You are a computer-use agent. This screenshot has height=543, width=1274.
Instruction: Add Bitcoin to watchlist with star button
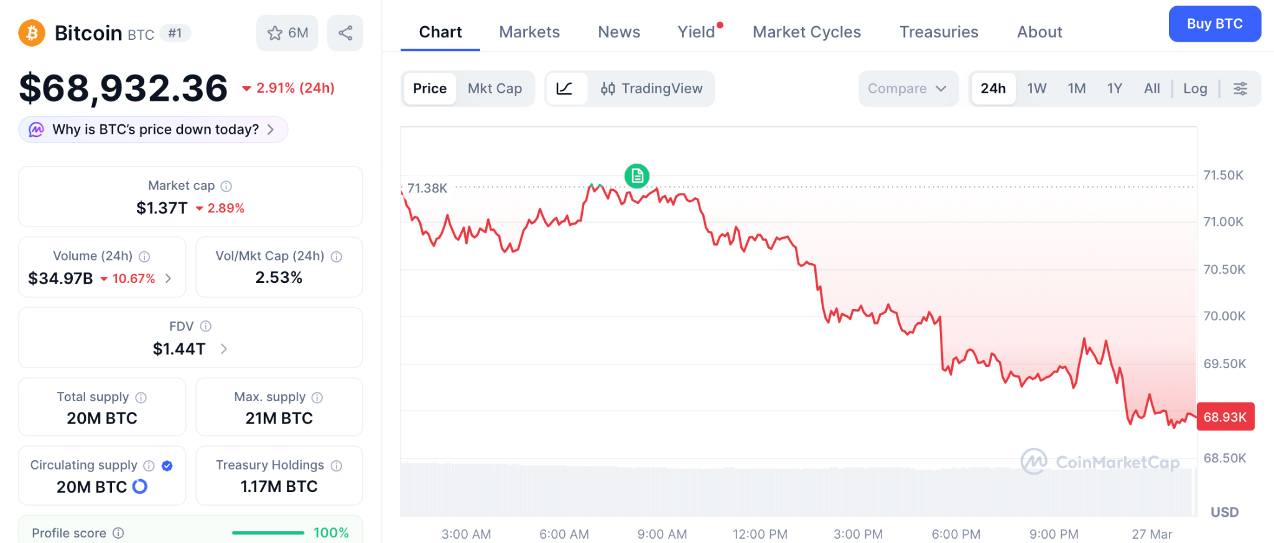[287, 33]
